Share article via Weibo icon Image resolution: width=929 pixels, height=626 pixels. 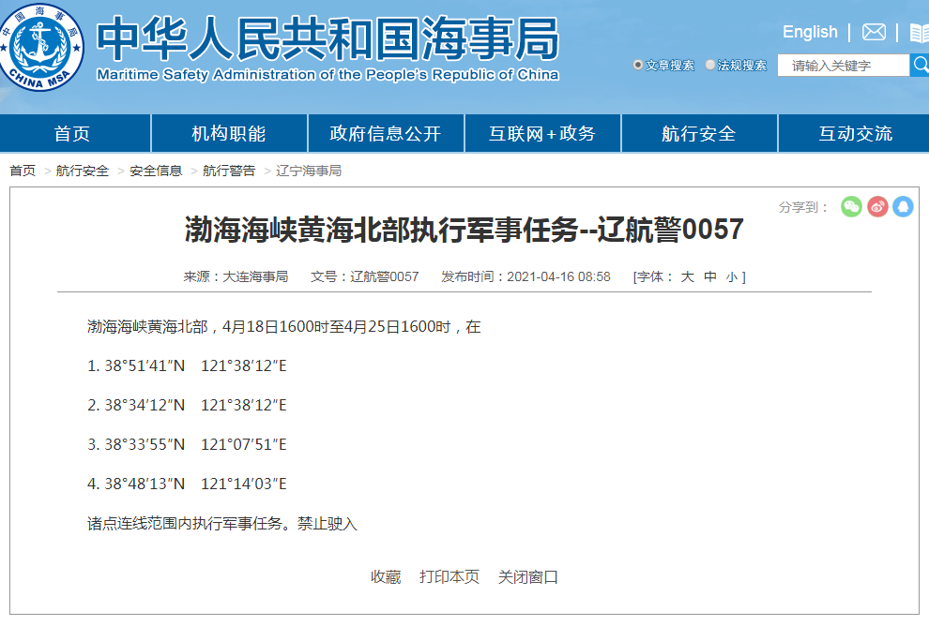[877, 207]
